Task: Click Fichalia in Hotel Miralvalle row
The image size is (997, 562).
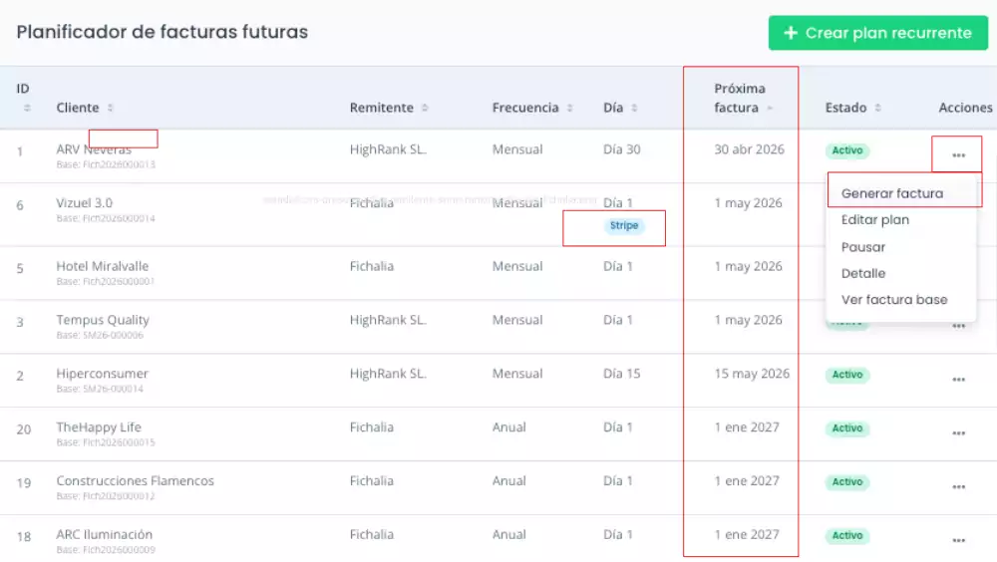Action: click(x=371, y=266)
